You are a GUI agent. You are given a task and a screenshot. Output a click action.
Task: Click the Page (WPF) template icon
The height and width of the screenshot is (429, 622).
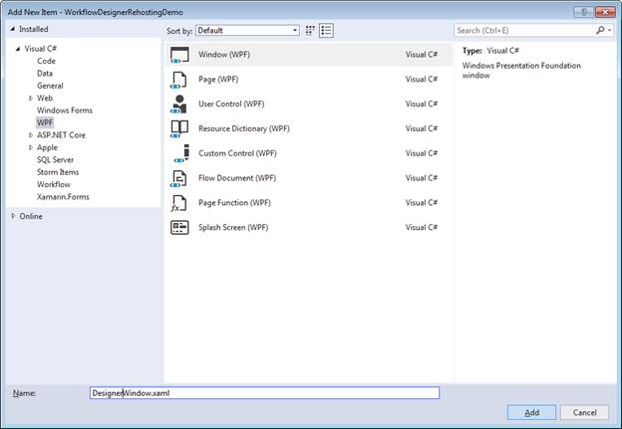click(x=179, y=80)
